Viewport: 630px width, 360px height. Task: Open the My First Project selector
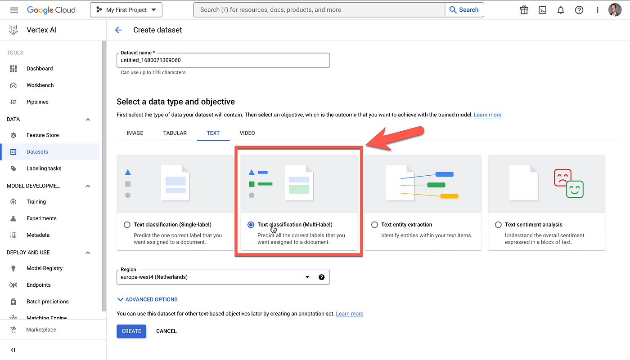[126, 9]
